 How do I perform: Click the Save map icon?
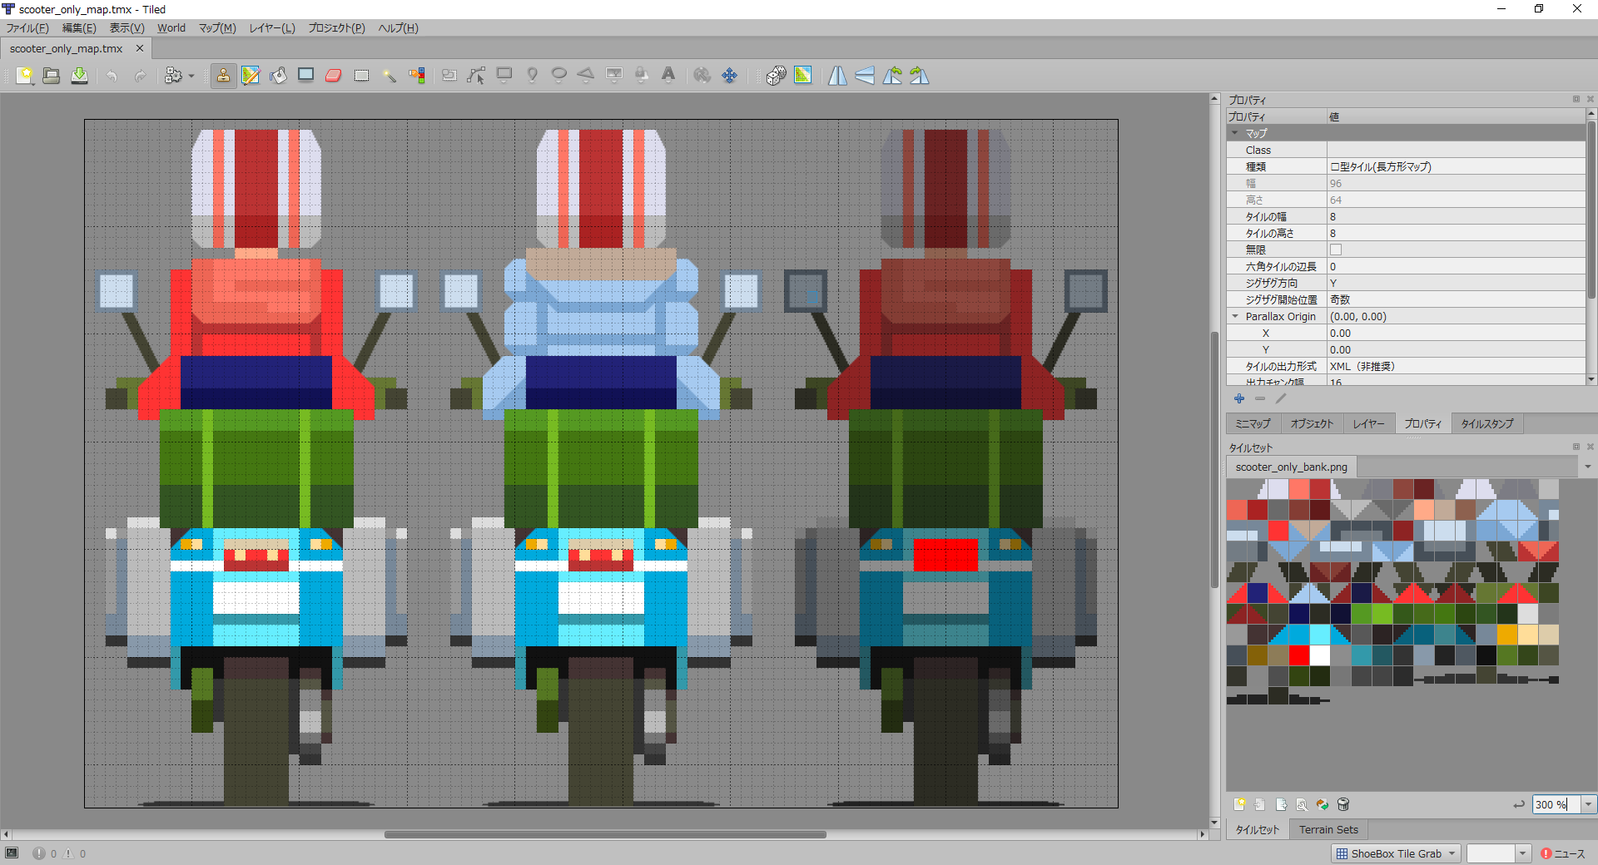click(x=79, y=76)
